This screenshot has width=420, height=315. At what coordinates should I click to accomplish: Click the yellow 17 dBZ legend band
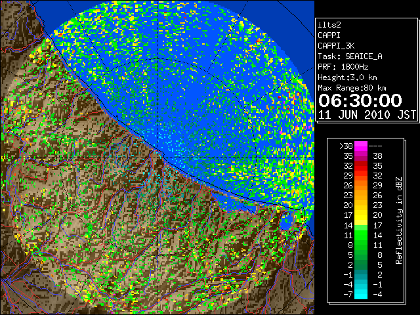pos(361,215)
